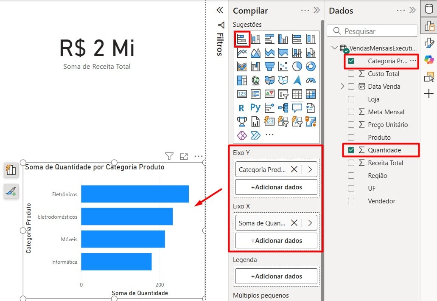Screen dimensions: 437x301
Task: Expand the Data Venda hierarchy
Action: click(342, 87)
